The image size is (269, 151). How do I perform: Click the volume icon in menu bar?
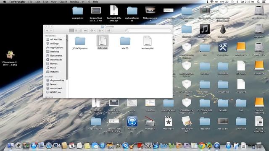[216, 2]
